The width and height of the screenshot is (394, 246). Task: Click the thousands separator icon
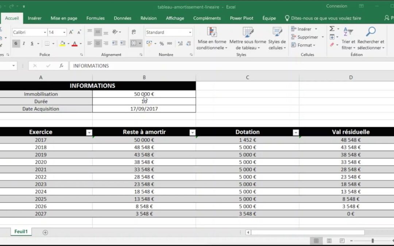169,43
